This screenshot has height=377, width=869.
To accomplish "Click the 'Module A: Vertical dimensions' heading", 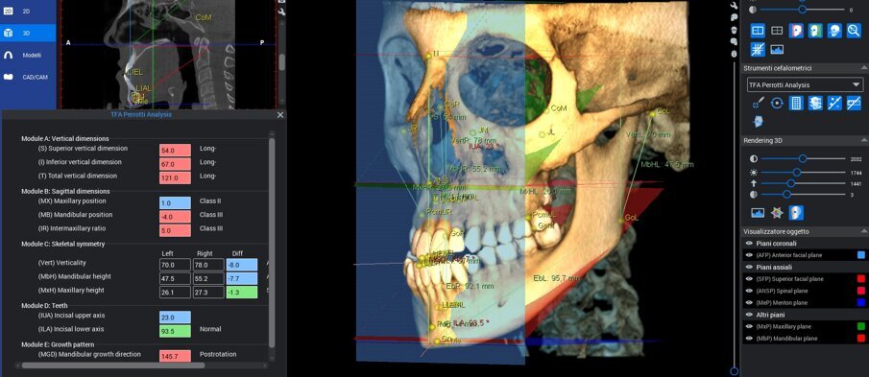I will [x=65, y=138].
